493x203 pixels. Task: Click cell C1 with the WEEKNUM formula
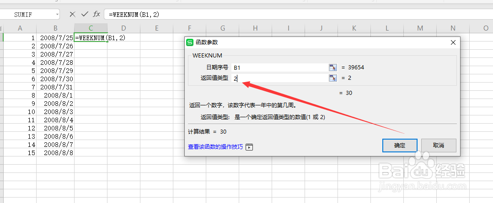point(91,38)
